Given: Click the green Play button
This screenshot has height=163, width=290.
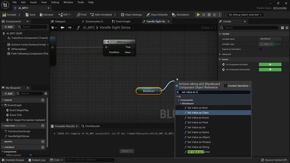Looking at the screenshot, I should (198, 14).
